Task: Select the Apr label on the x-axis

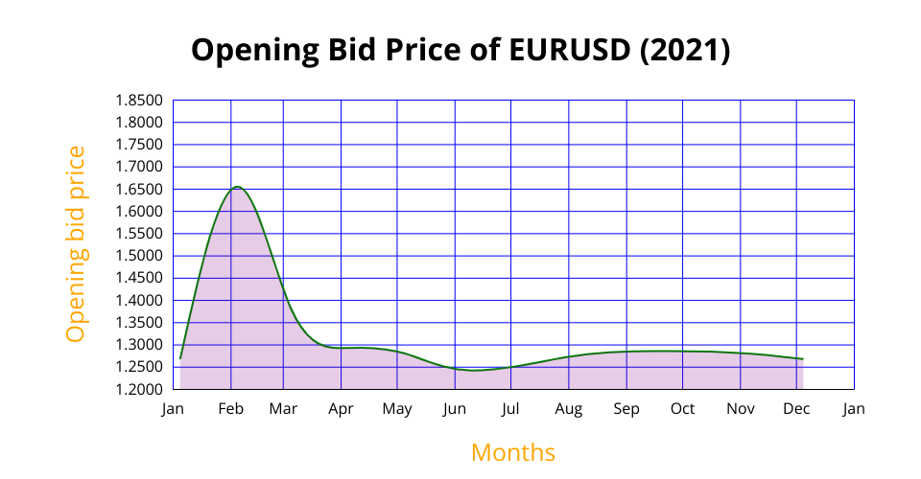Action: point(341,409)
